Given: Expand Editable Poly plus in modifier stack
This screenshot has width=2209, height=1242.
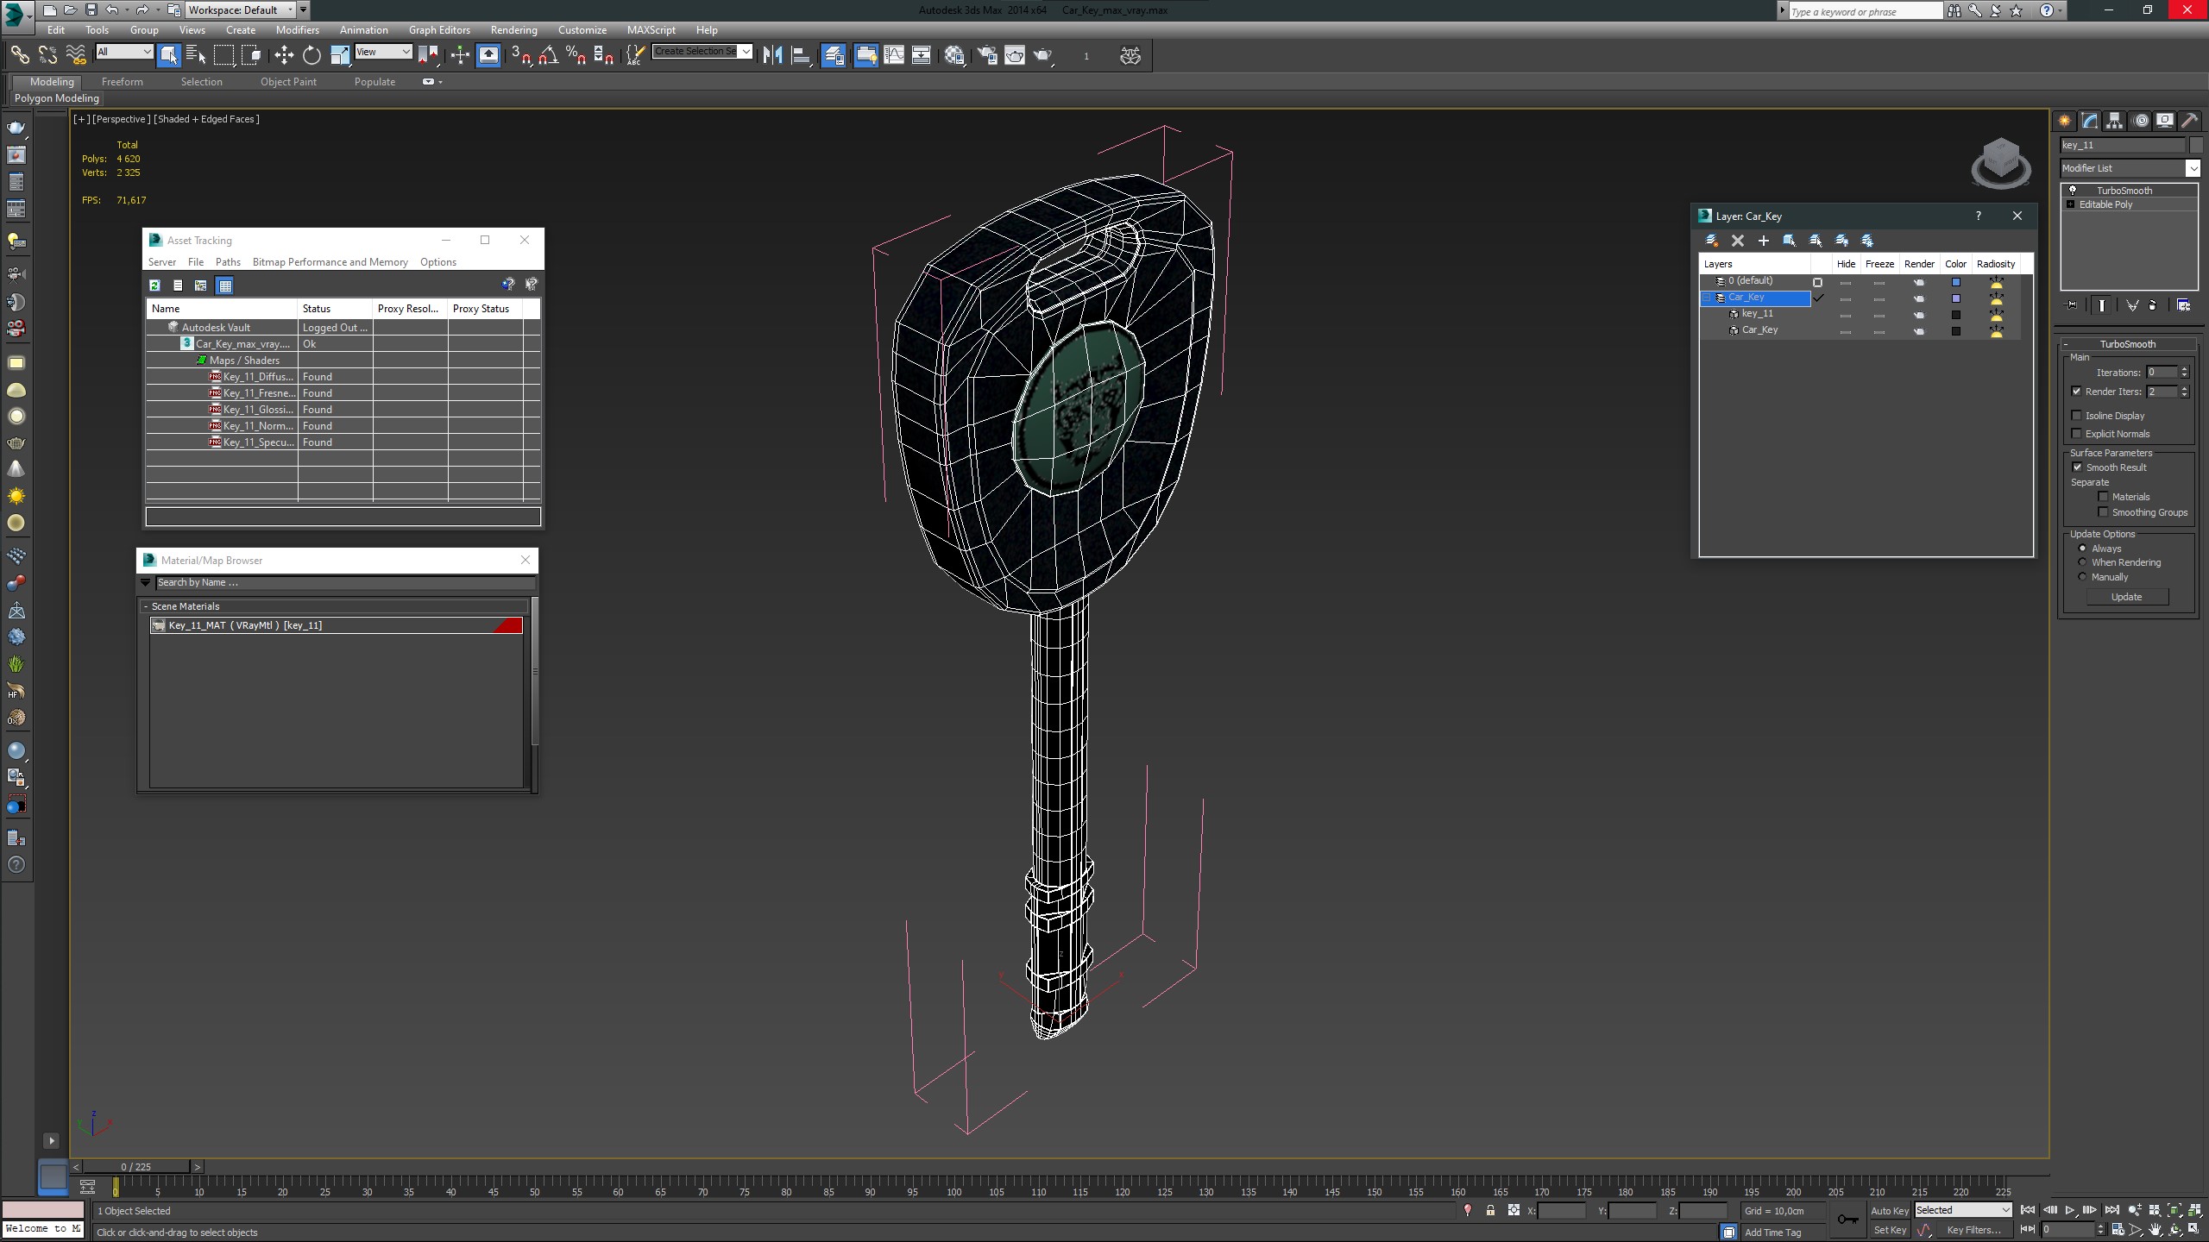Looking at the screenshot, I should click(2070, 204).
